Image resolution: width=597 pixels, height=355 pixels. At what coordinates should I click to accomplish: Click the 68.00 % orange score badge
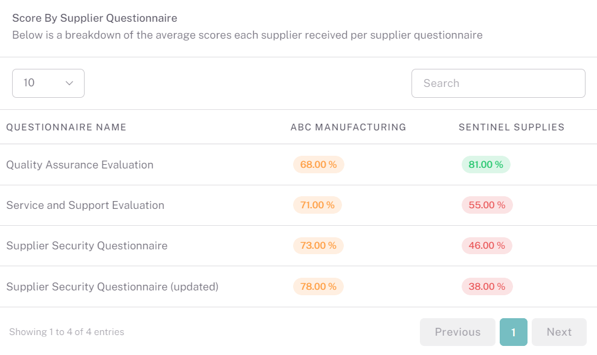click(318, 164)
